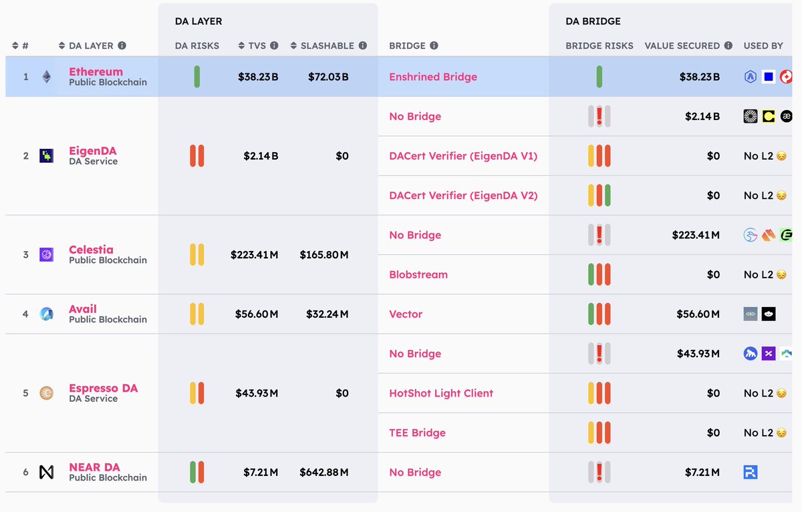Click the Celestia purple logo icon
The image size is (802, 512).
(x=46, y=254)
